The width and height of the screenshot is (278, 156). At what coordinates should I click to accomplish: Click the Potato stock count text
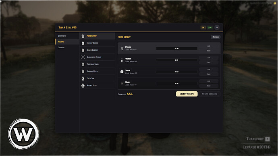coord(131,50)
